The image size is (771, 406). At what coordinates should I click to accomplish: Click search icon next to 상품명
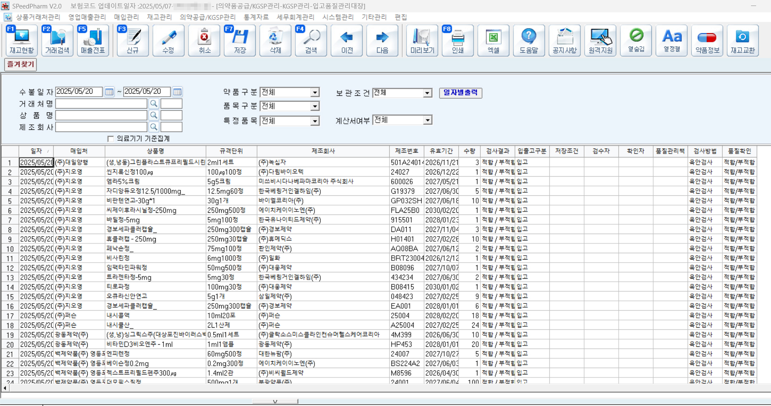[154, 115]
